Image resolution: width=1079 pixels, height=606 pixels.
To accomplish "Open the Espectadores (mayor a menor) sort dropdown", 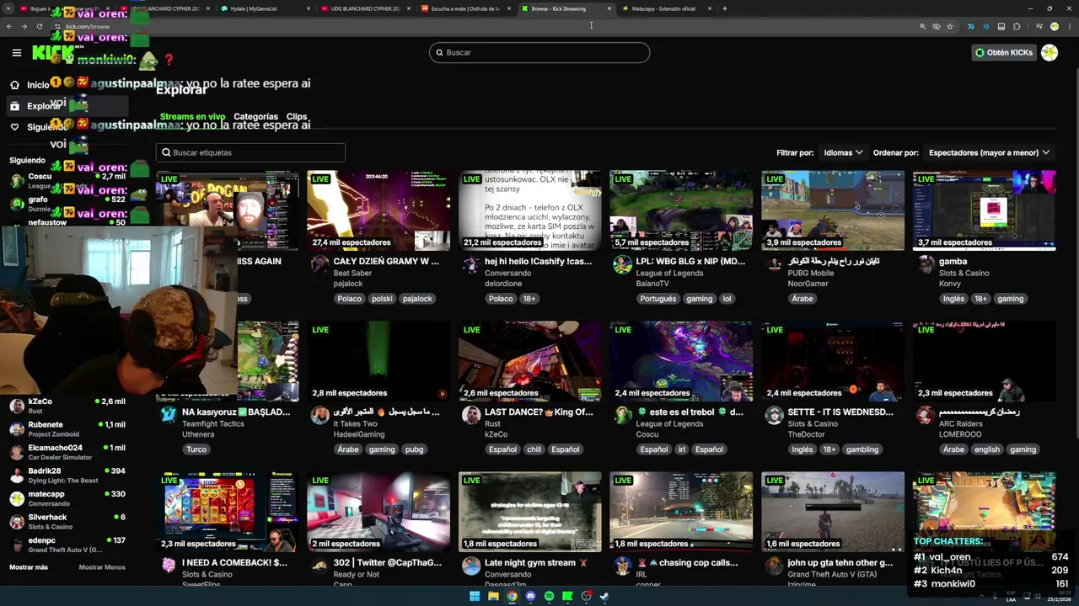I will coord(989,152).
